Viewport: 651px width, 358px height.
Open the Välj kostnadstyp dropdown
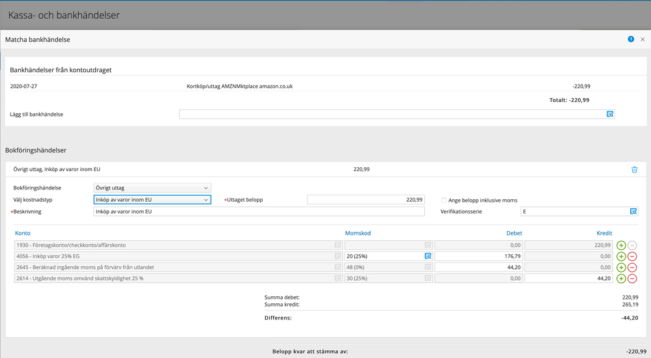pos(152,200)
